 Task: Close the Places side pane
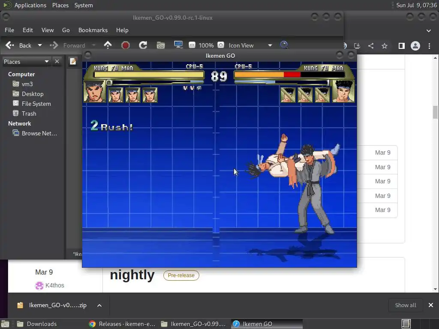point(57,61)
